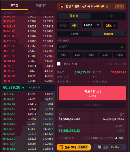Select ask price 60,920.38

[x=9, y=46]
